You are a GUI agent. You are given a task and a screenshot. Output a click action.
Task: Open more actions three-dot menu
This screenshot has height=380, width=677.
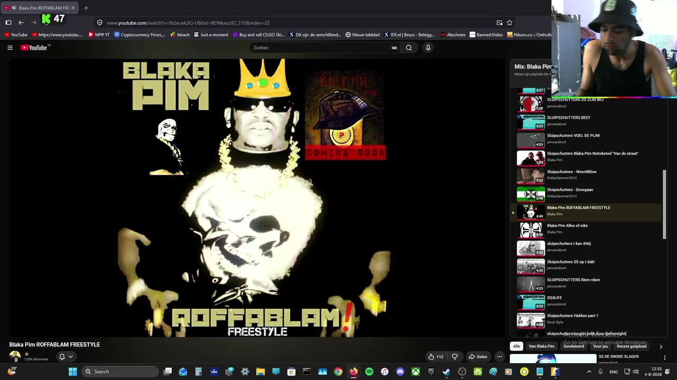(x=499, y=357)
